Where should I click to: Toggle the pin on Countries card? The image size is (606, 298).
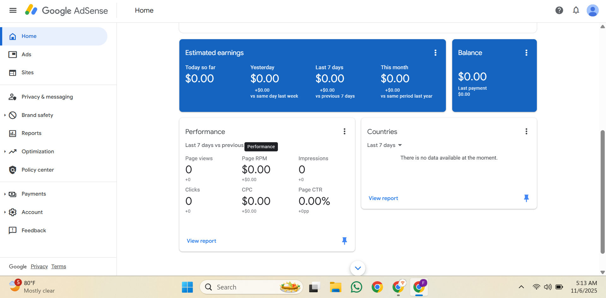pyautogui.click(x=526, y=198)
